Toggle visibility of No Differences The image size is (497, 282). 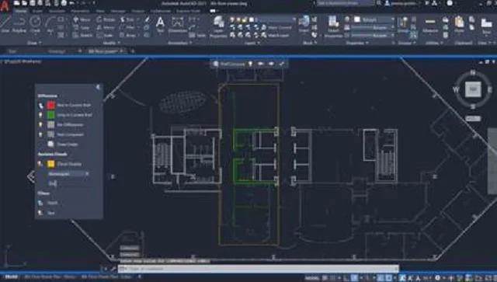(x=40, y=124)
